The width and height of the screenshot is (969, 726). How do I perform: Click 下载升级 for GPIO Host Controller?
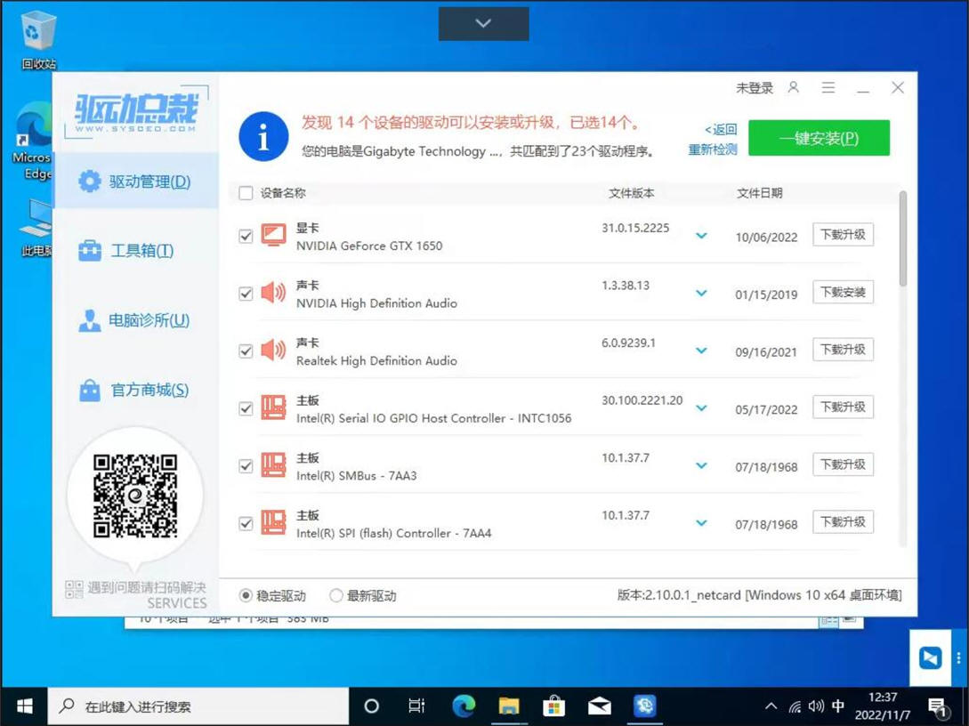843,407
